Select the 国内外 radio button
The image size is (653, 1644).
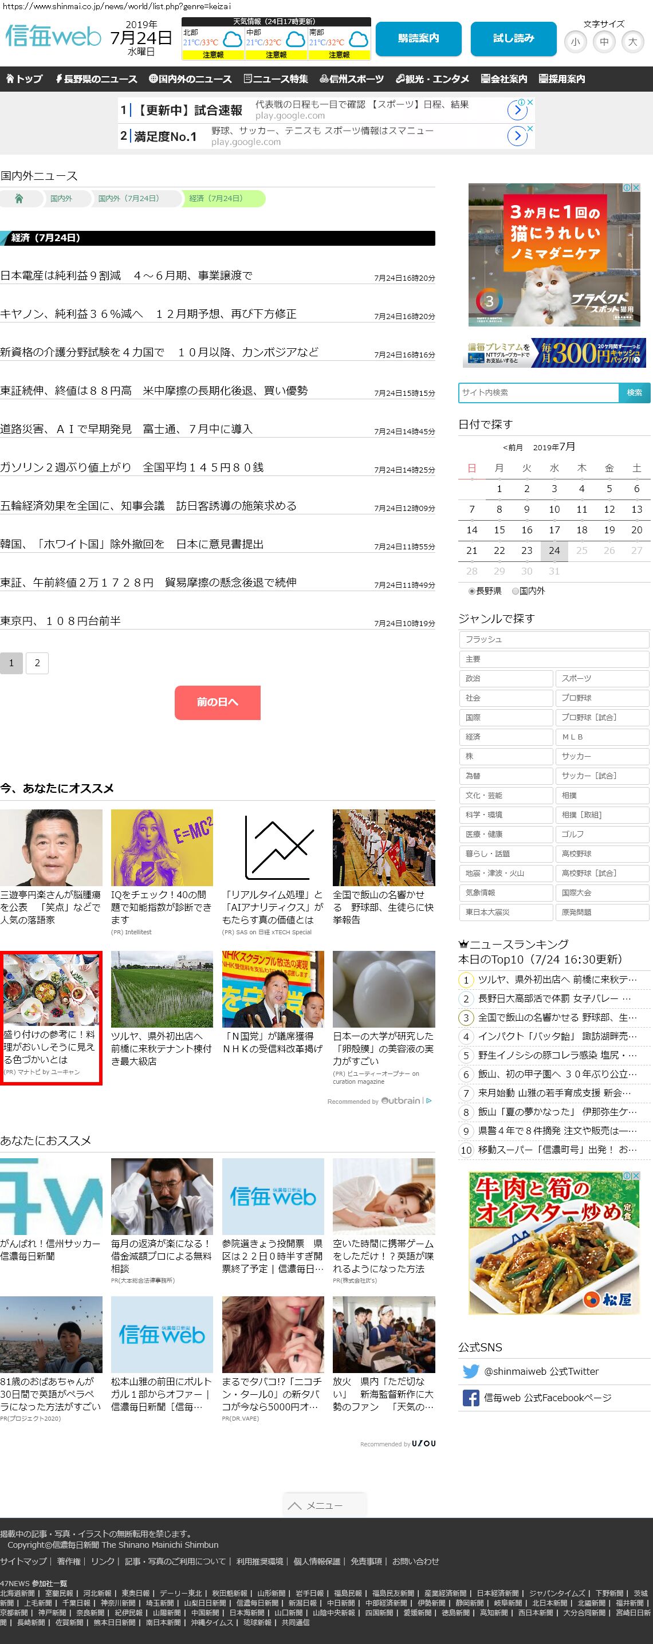coord(516,591)
